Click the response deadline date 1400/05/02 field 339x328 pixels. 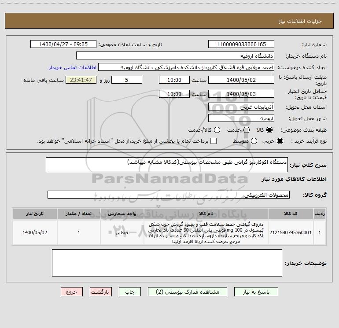[241, 80]
